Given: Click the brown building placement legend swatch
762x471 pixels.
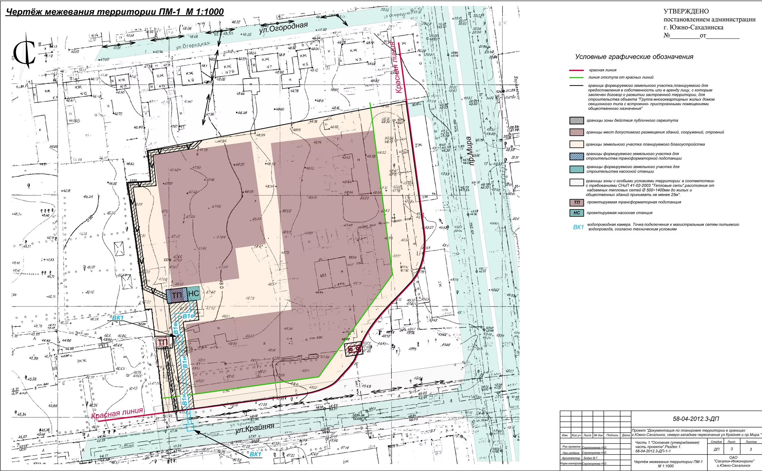Looking at the screenshot, I should click(577, 132).
